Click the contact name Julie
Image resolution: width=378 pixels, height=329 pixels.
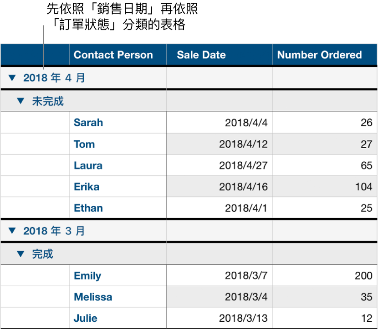[86, 318]
